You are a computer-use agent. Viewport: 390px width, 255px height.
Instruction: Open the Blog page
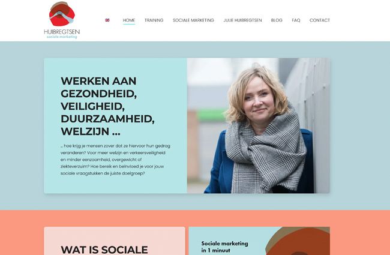click(277, 20)
